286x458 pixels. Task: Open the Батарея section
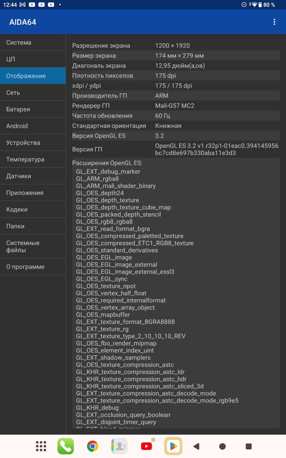33,109
